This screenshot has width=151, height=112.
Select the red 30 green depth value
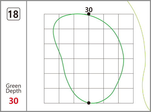(x=14, y=101)
